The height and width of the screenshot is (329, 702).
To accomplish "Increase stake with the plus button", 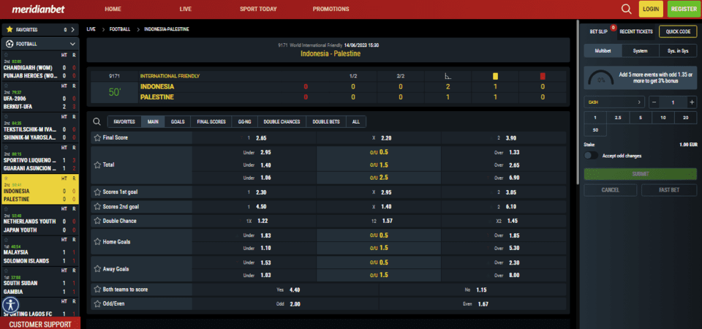I will pos(692,102).
